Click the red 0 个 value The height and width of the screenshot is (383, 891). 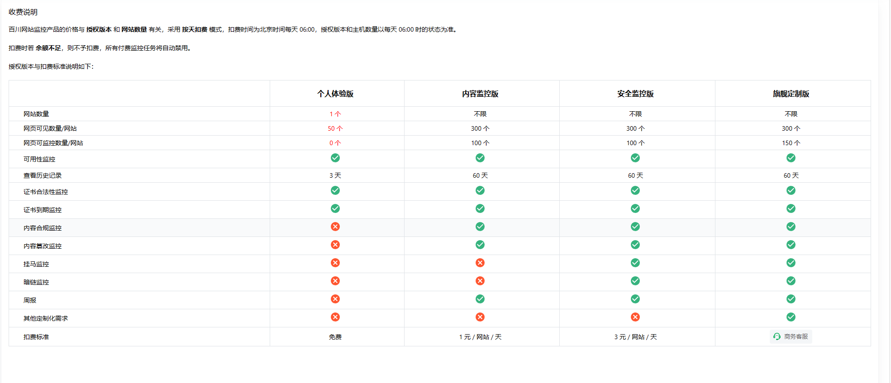[335, 143]
